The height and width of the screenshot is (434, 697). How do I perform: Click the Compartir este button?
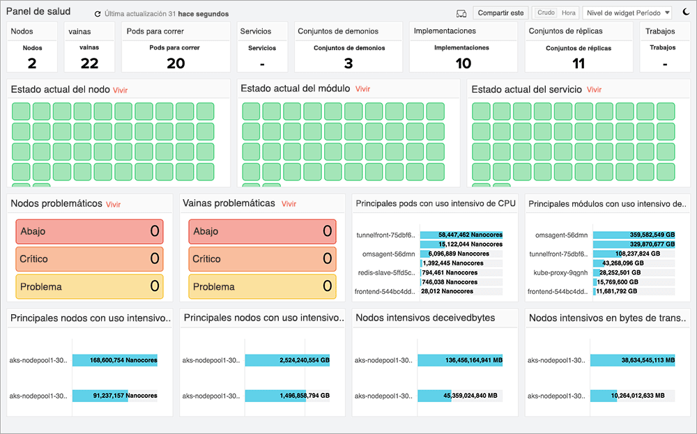[x=501, y=13]
